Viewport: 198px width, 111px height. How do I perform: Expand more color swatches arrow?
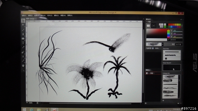182,26
